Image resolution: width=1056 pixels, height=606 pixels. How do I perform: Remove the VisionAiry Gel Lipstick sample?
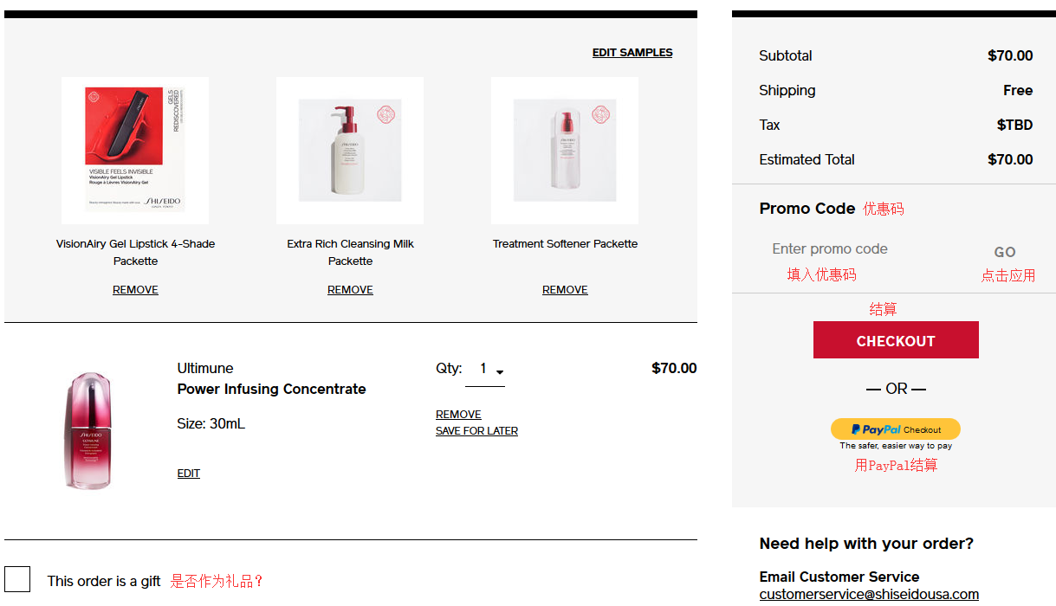(x=135, y=290)
